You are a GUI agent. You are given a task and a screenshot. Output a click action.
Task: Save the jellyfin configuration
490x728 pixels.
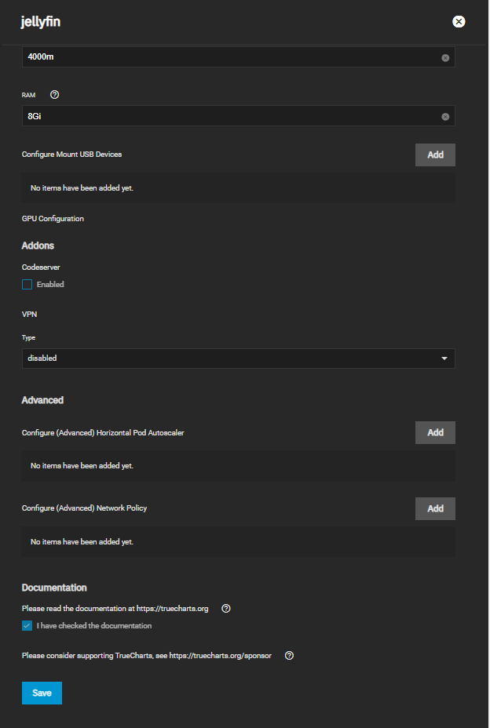coord(42,693)
